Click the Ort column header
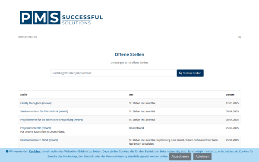Screen dimensions: 259x162 [131, 95]
